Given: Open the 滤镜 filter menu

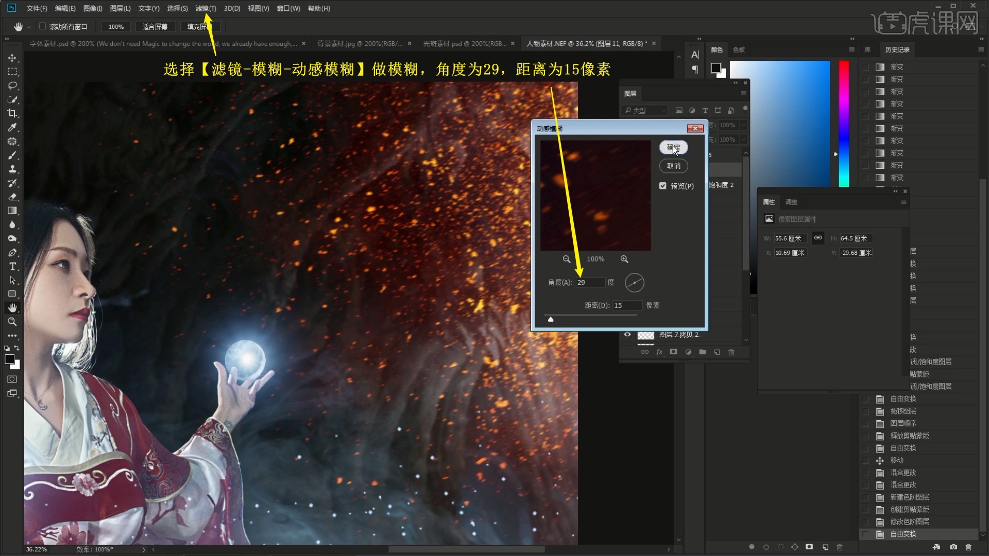Looking at the screenshot, I should (206, 8).
